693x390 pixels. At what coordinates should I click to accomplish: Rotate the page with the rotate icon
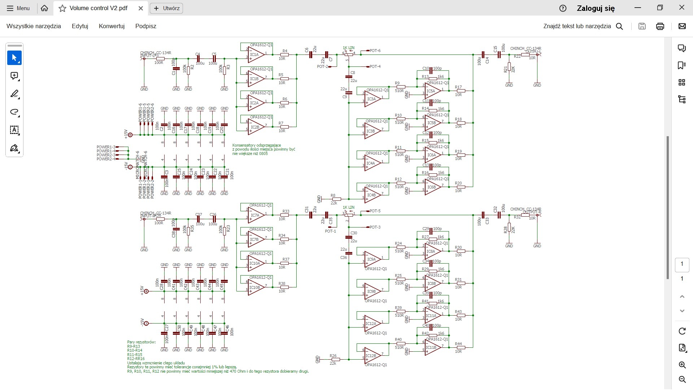coord(682,331)
